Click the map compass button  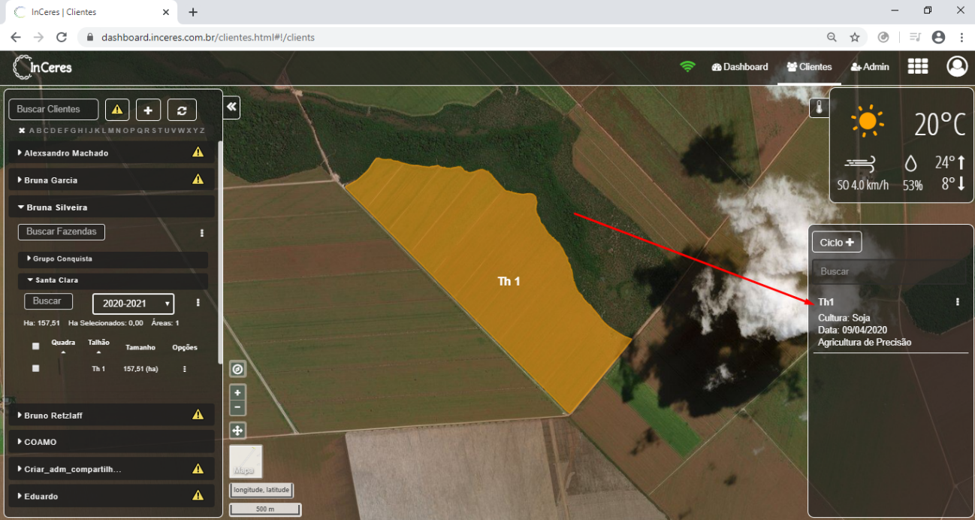(237, 369)
